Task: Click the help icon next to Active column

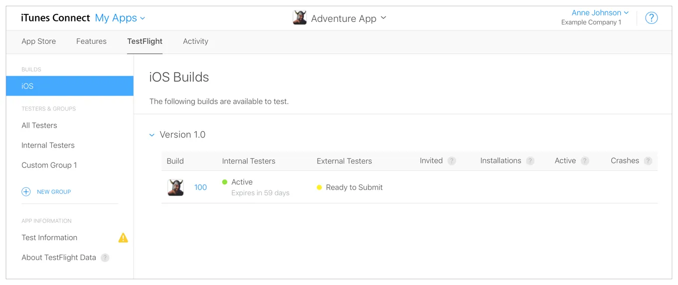Action: click(585, 161)
